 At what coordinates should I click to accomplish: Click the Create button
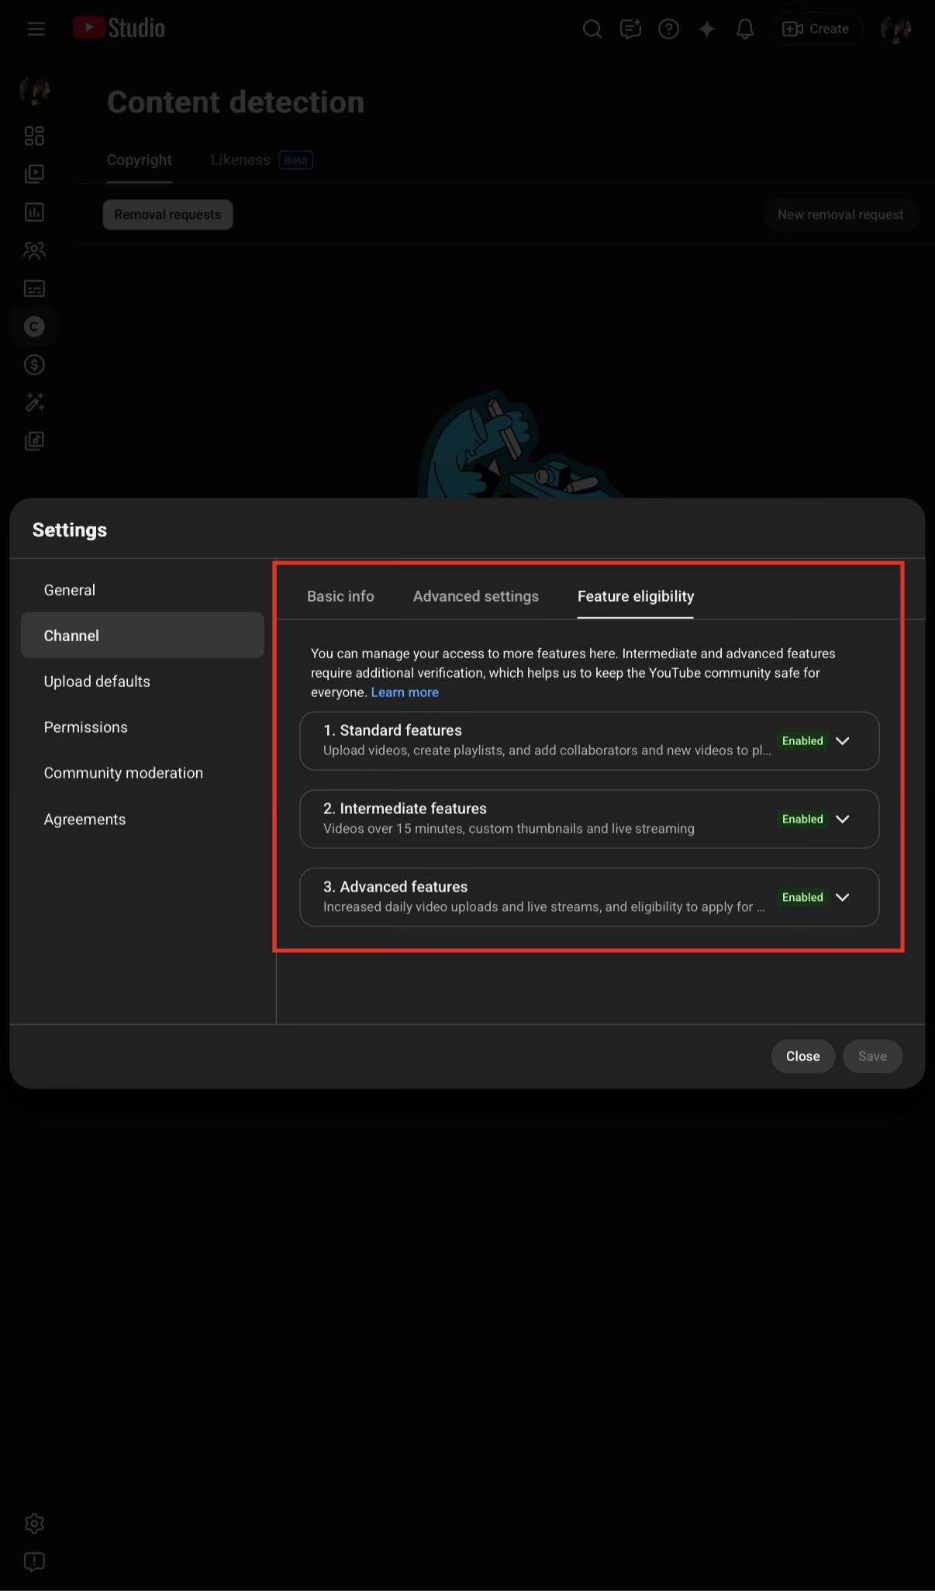[x=816, y=29]
